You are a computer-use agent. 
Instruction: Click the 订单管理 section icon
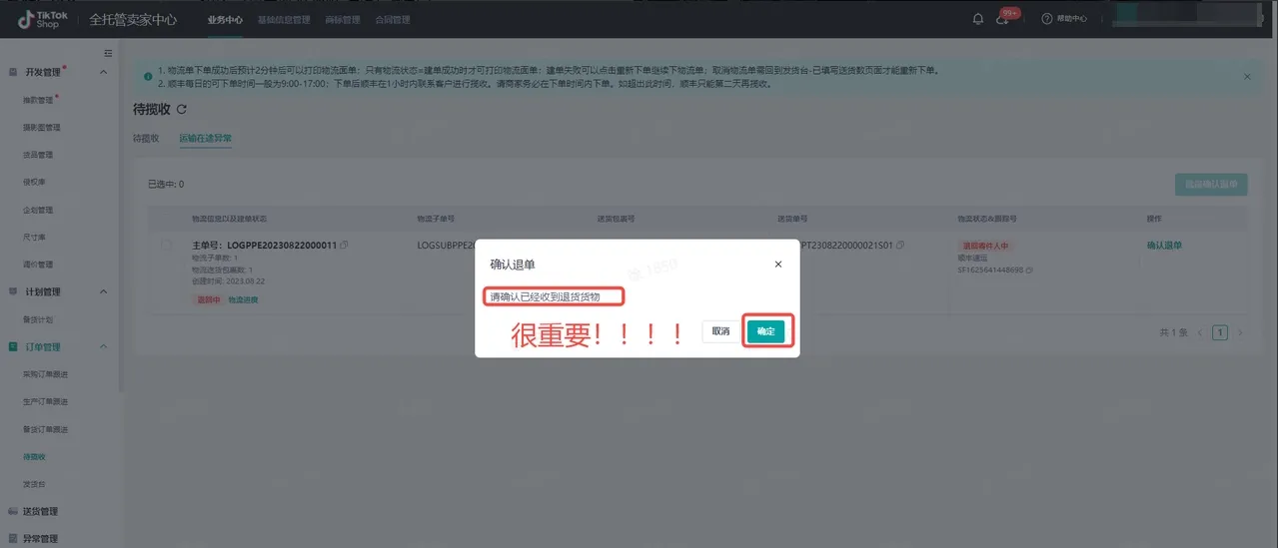pos(13,346)
